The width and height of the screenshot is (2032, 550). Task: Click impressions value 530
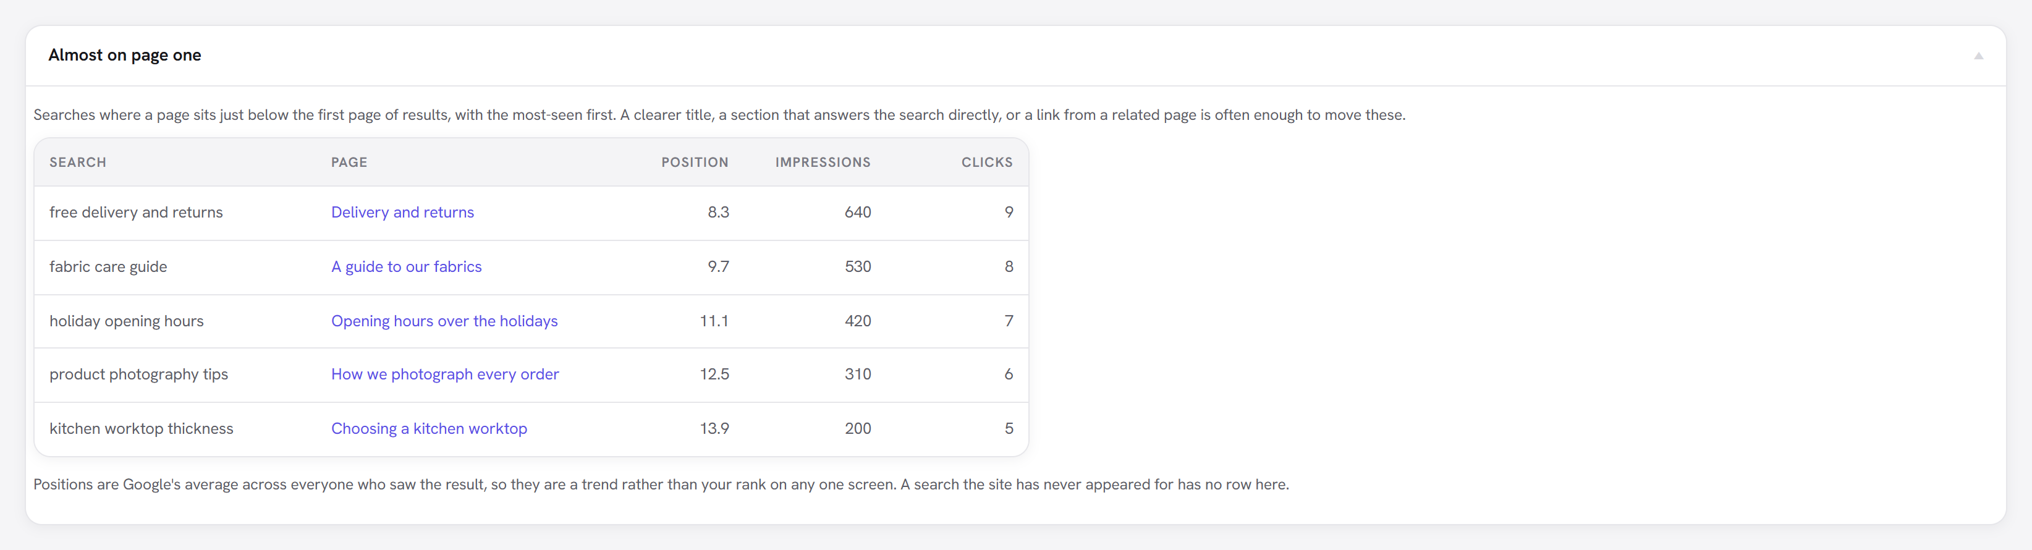pos(857,267)
